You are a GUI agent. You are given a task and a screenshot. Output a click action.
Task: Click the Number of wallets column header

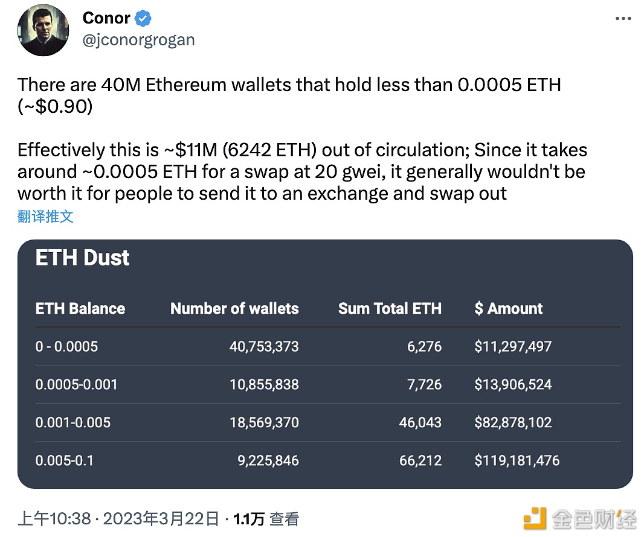[234, 308]
